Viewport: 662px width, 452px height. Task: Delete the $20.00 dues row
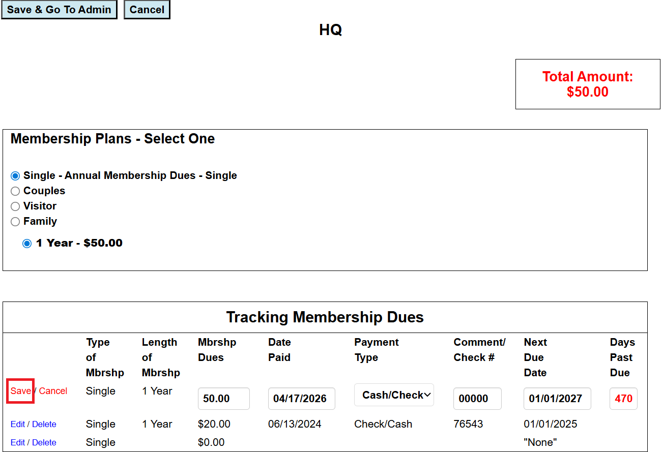(44, 424)
